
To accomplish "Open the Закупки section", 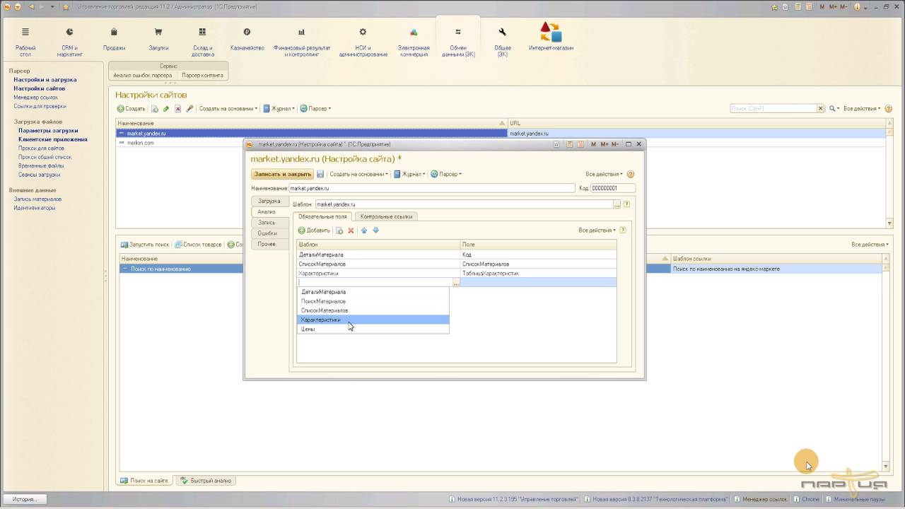I will tap(158, 40).
